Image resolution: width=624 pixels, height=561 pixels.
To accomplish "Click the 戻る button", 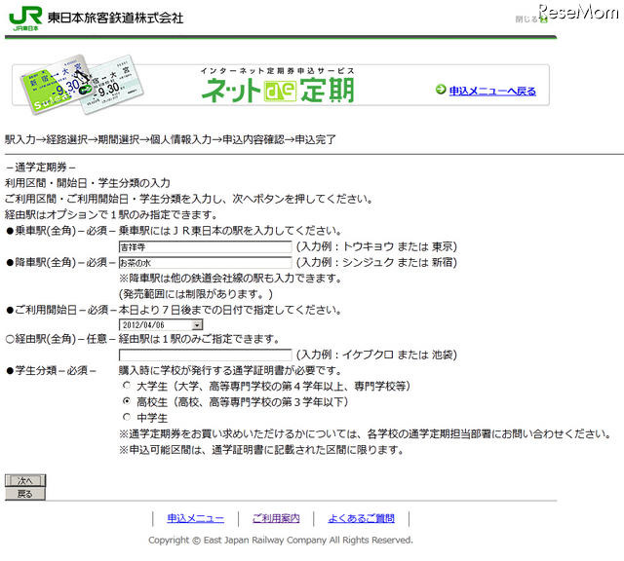I will pos(25,494).
